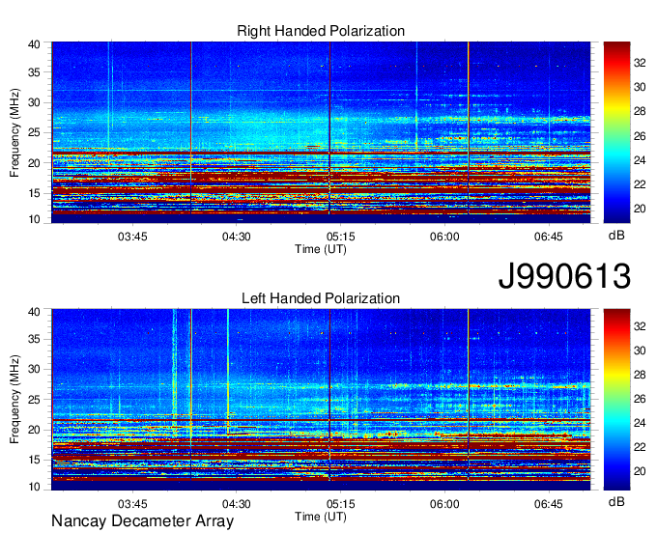
Task: Click the 15 MHz tick on the bottom frequency axis
Action: tap(35, 461)
